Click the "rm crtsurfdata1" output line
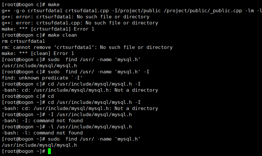 click(x=23, y=41)
